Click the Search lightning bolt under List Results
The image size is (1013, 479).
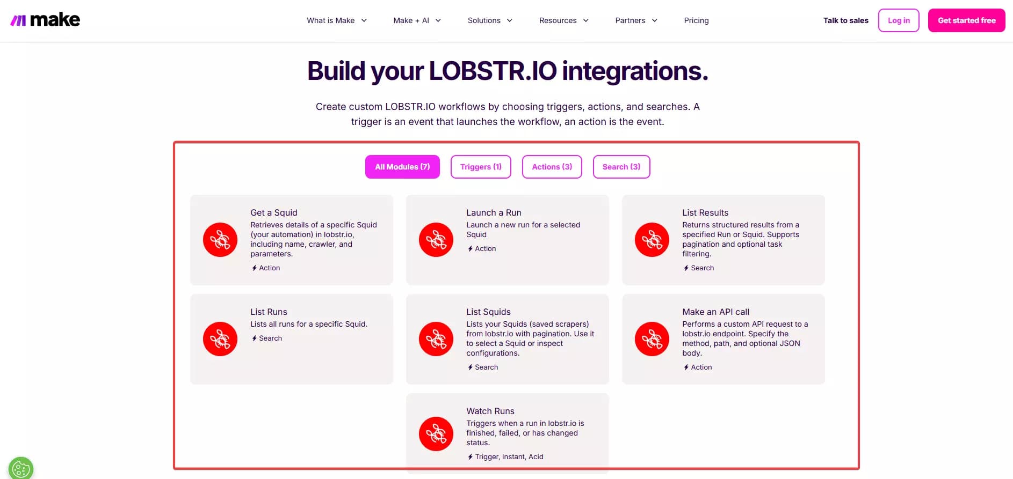pos(686,268)
